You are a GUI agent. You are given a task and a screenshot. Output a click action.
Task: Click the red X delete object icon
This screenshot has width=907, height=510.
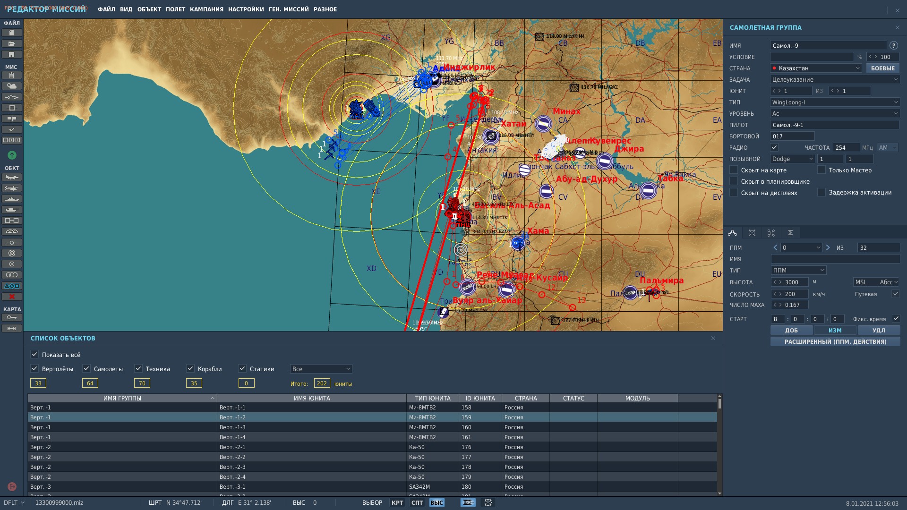click(12, 297)
